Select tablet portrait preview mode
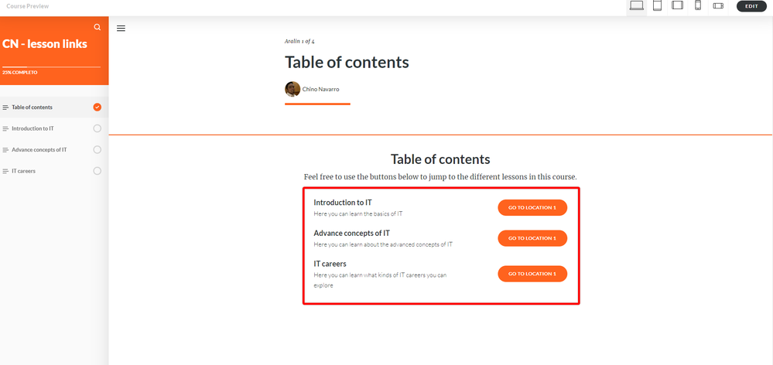Viewport: 773px width, 365px height. 657,6
